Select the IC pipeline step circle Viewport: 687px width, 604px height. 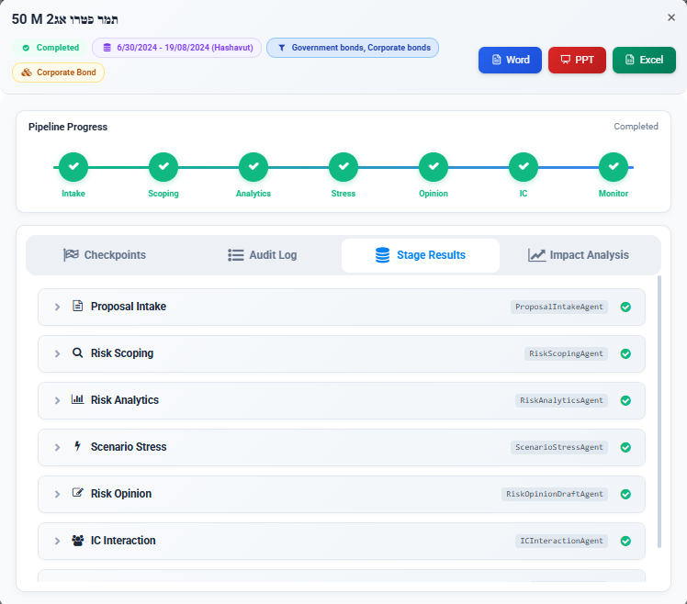(524, 167)
